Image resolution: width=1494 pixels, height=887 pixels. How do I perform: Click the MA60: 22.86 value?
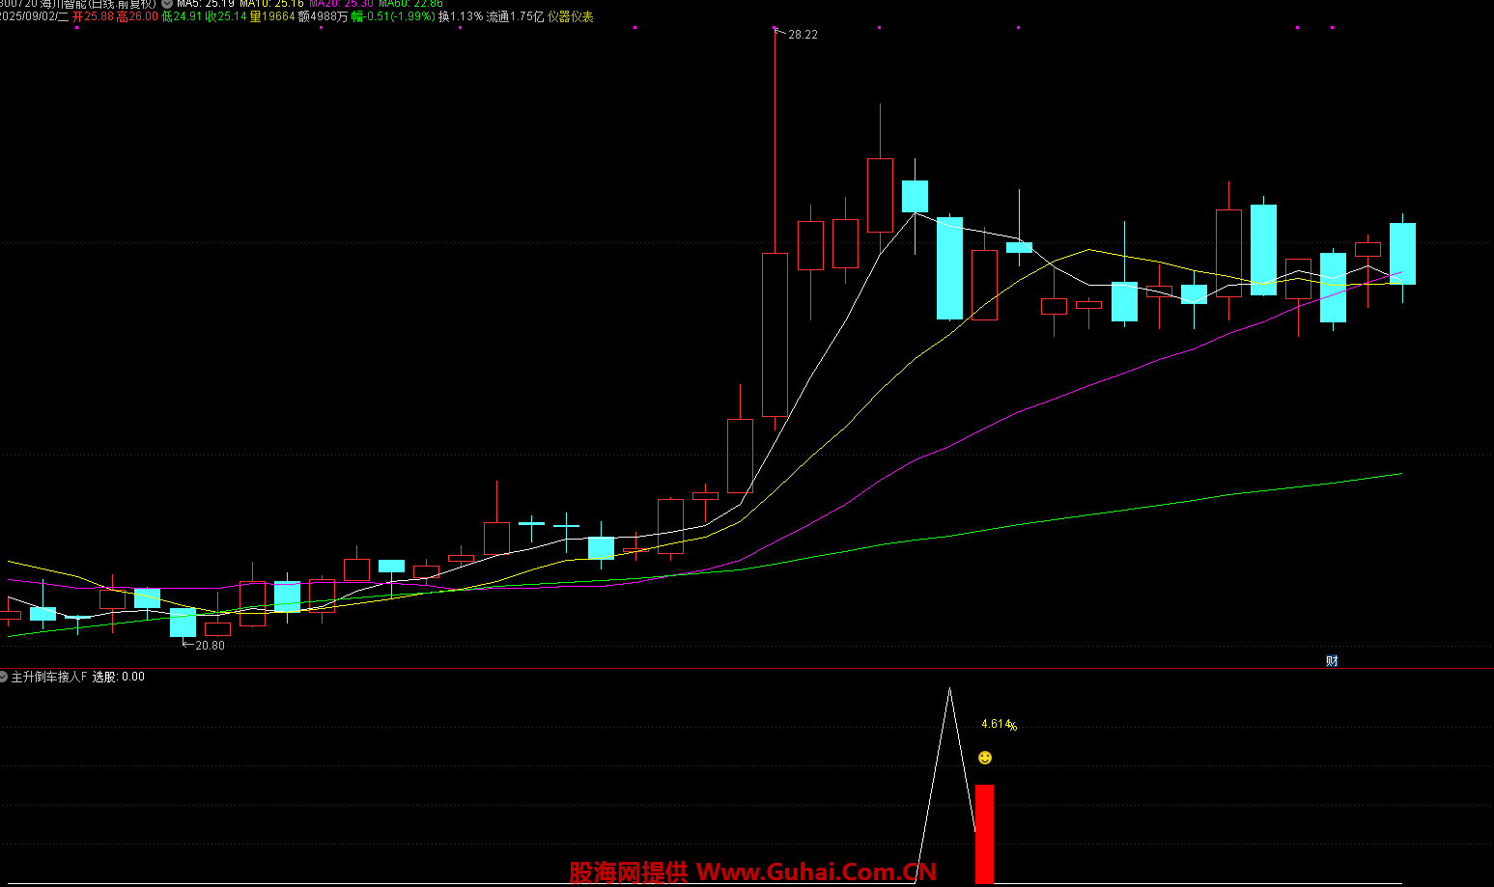410,4
